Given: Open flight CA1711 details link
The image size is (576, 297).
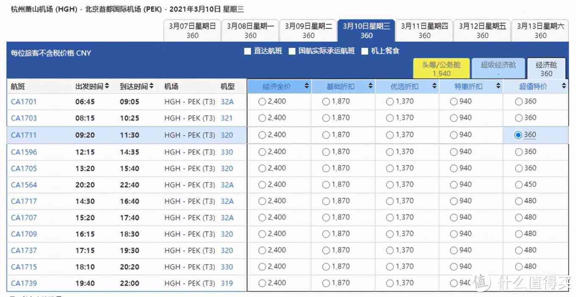Looking at the screenshot, I should (24, 135).
